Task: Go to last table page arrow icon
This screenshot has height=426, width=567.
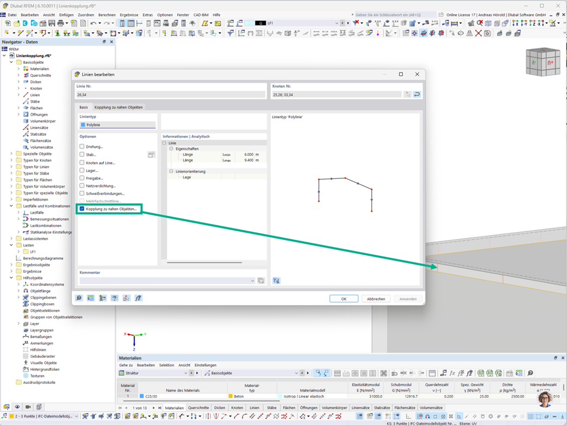Action: (x=160, y=407)
